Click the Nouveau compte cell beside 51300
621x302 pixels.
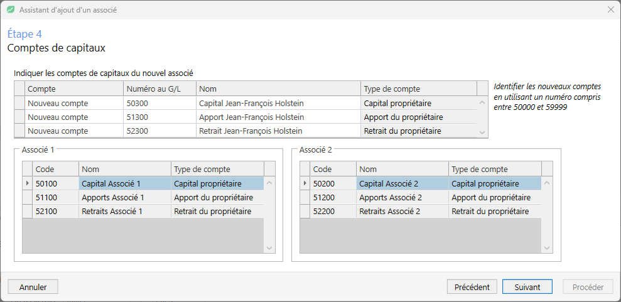pyautogui.click(x=74, y=117)
